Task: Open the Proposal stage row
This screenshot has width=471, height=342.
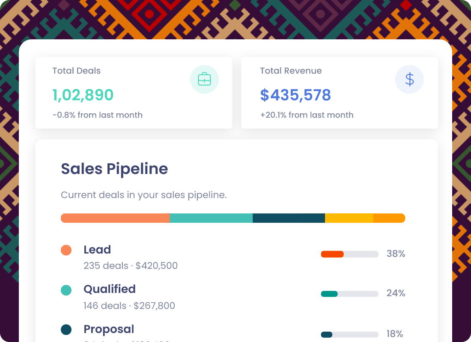Action: point(233,333)
